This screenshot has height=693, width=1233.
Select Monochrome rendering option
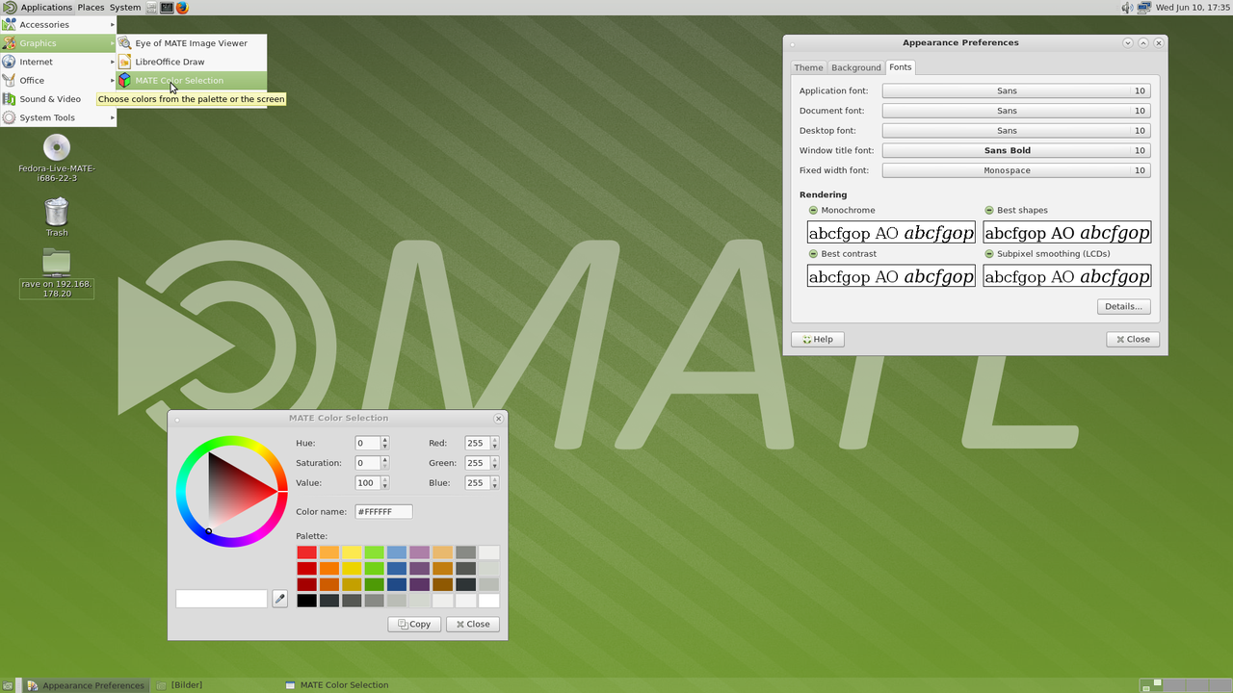pyautogui.click(x=813, y=210)
